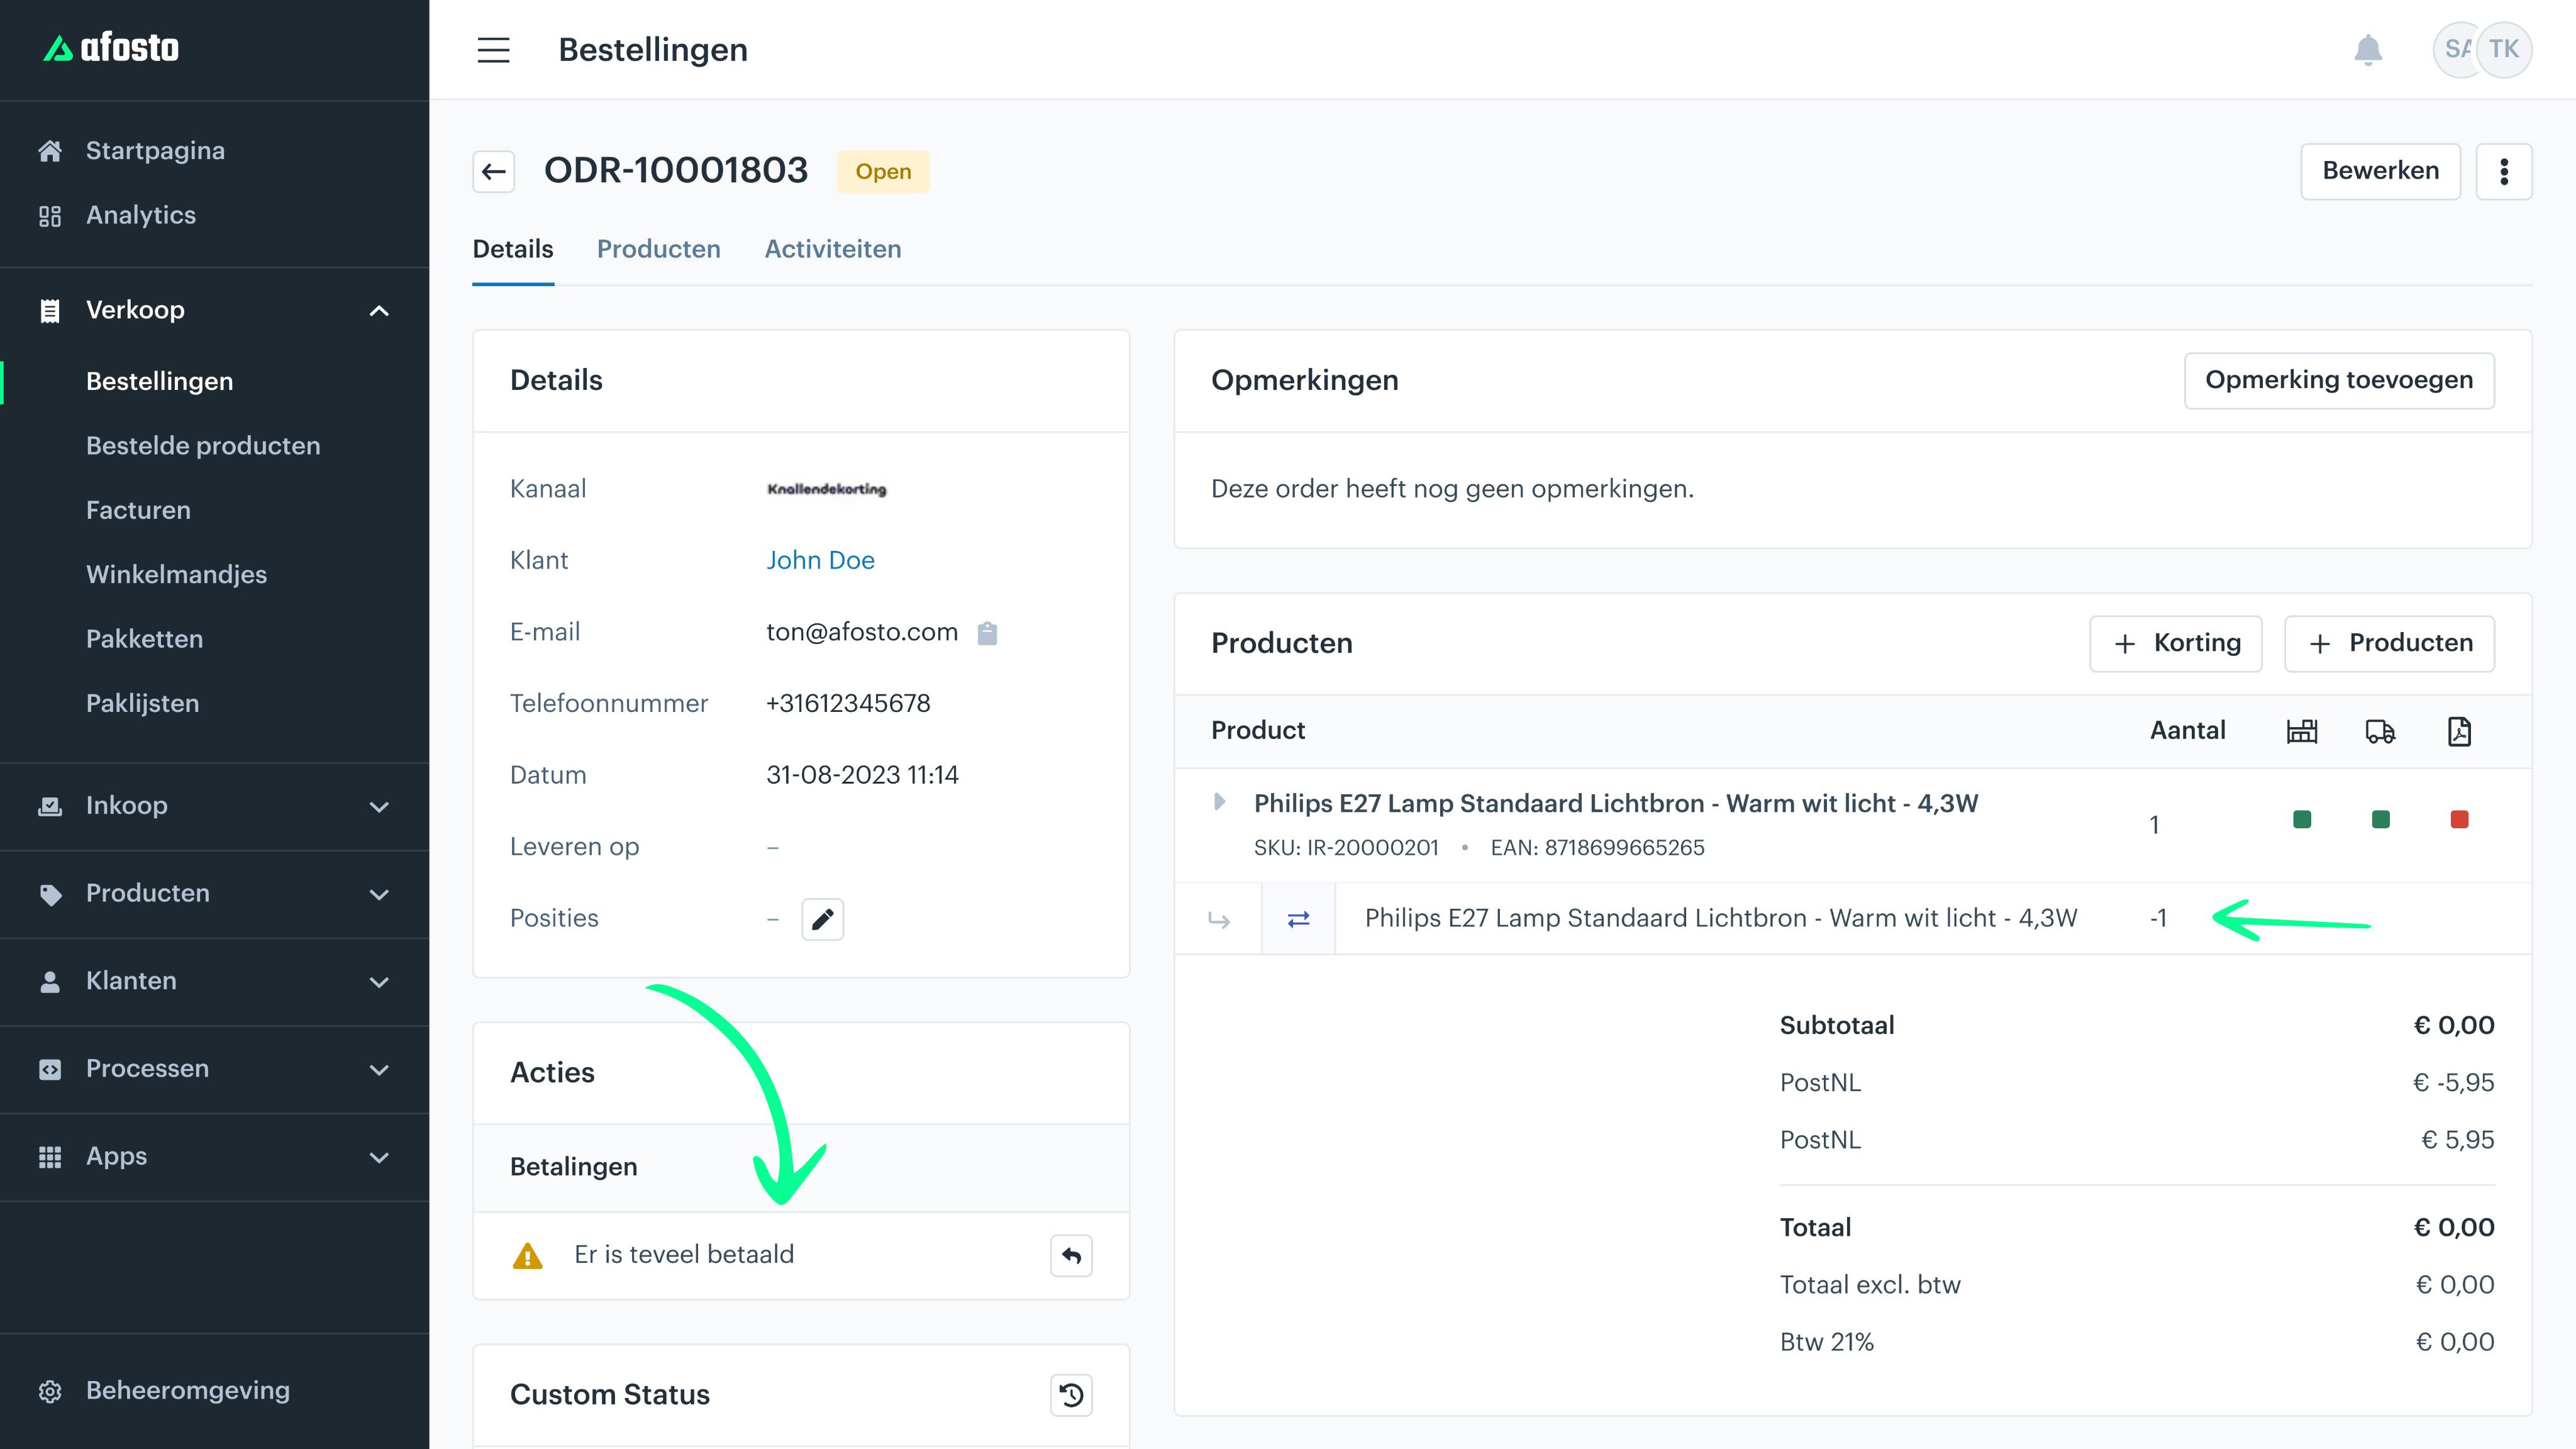Click the swap arrows icon on return row
This screenshot has width=2576, height=1449.
click(1298, 919)
